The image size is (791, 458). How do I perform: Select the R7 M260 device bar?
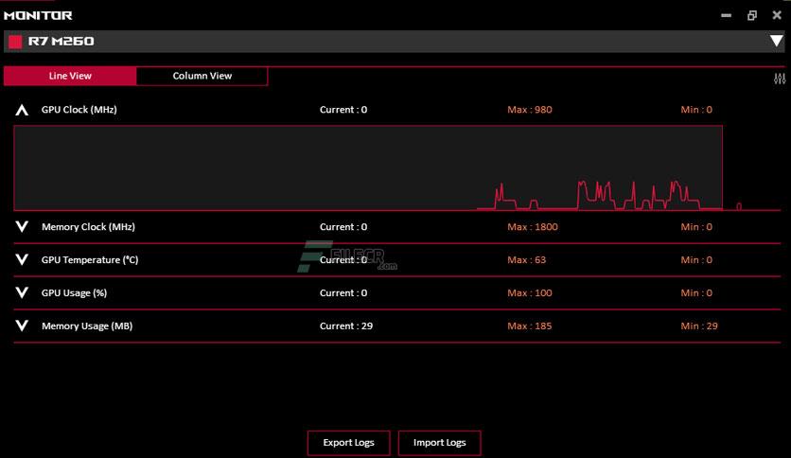(x=394, y=42)
